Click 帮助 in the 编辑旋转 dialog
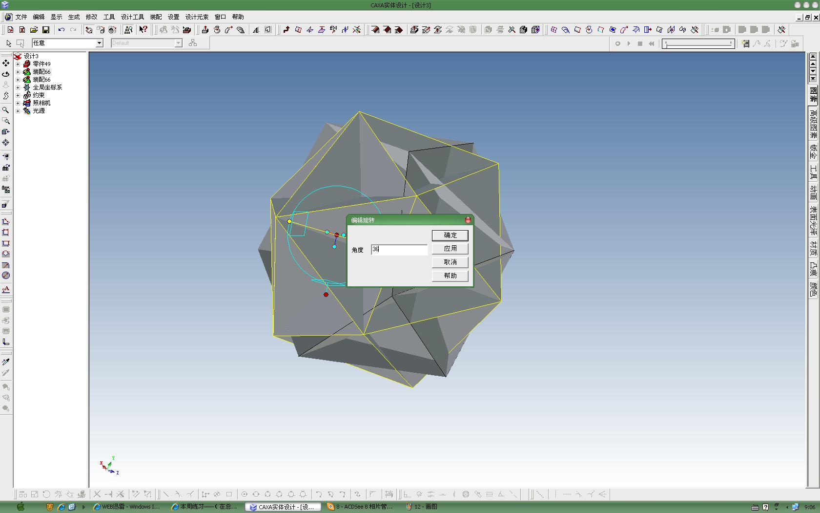This screenshot has height=513, width=820. click(x=450, y=276)
